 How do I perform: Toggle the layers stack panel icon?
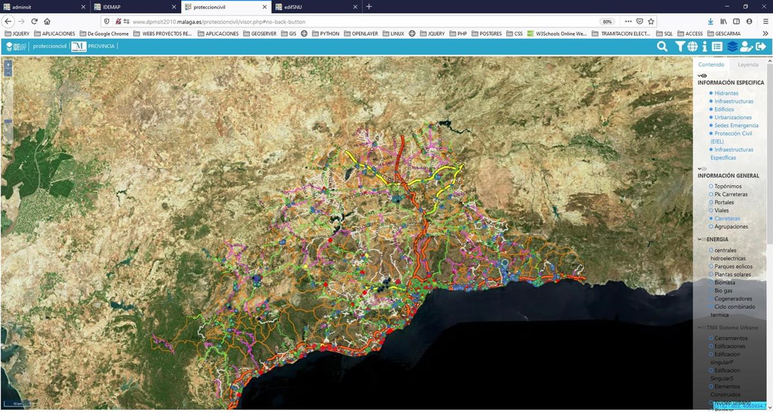point(732,46)
